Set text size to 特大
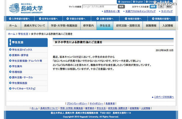 pos(169,7)
